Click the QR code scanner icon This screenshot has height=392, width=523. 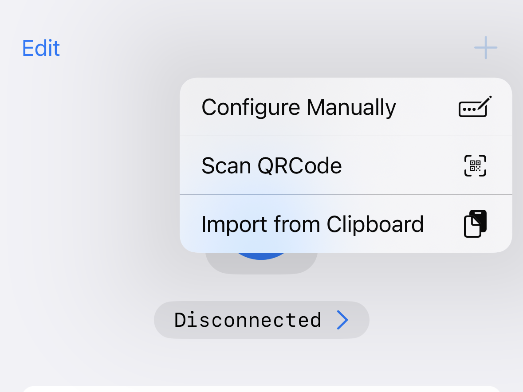pos(475,165)
